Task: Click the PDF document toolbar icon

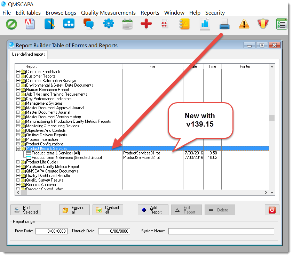Action: (31, 24)
